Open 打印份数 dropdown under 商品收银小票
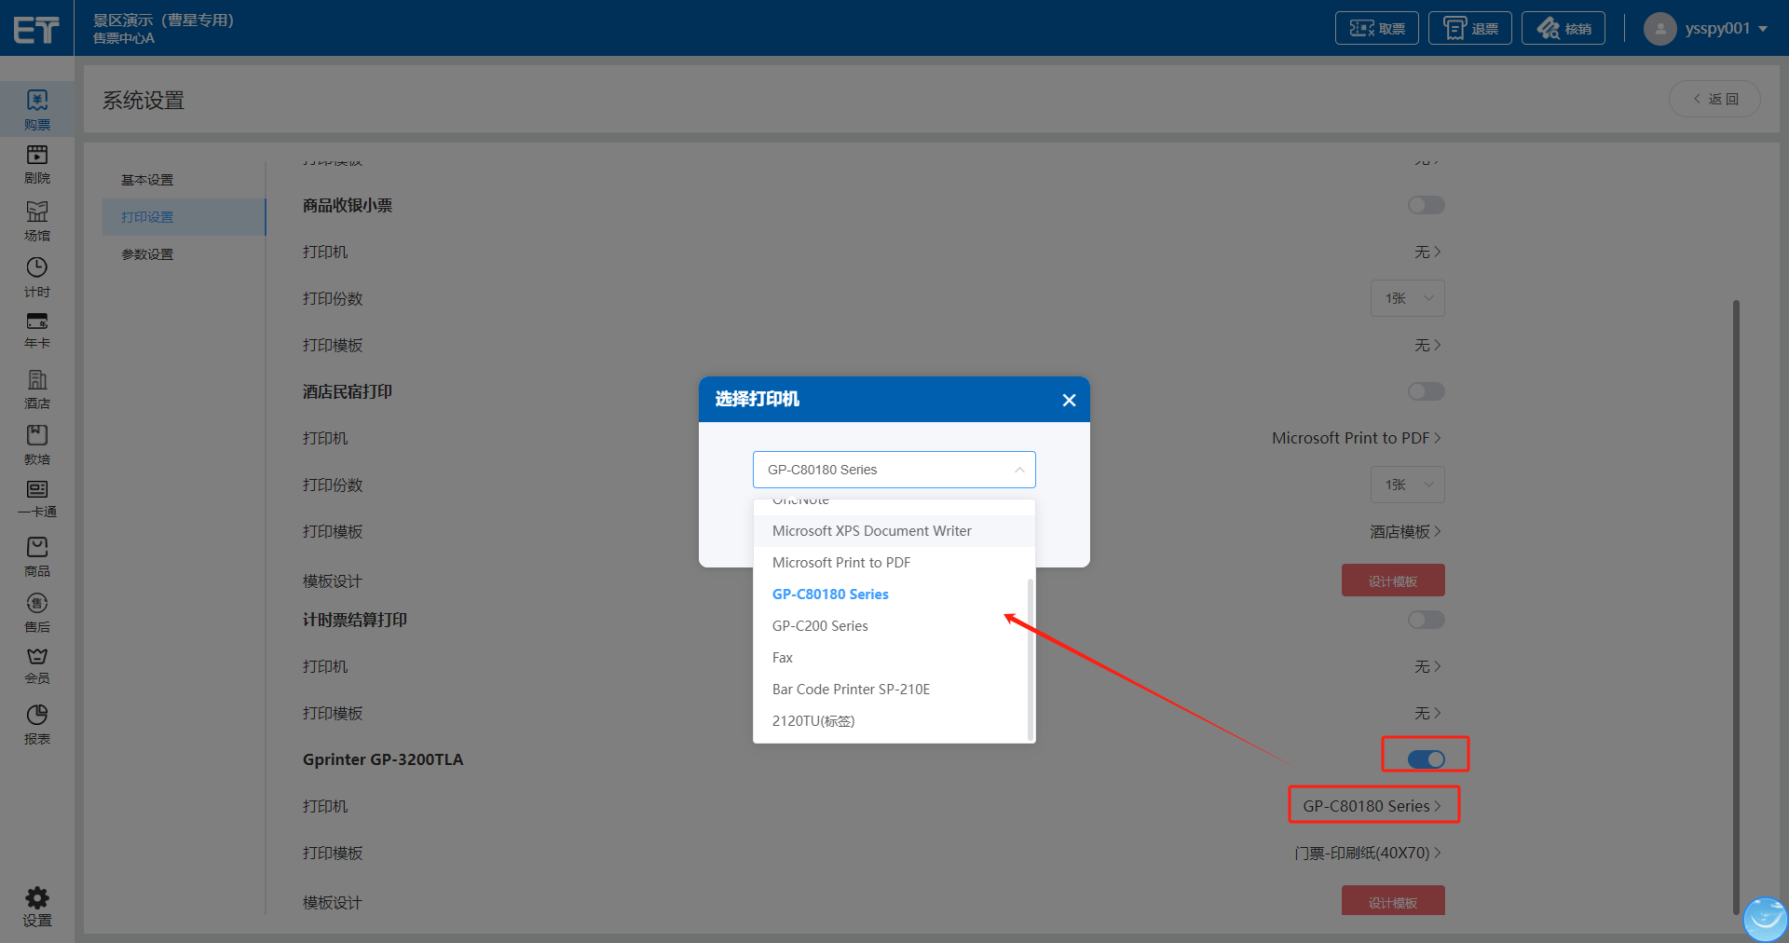Screen dimensions: 1789x943 click(x=1407, y=298)
